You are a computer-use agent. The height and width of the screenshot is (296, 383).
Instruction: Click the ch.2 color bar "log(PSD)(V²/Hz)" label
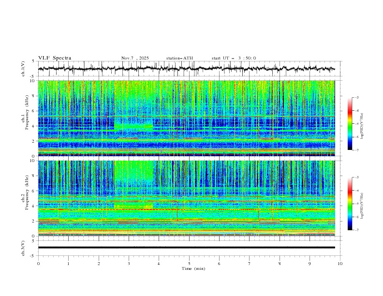coord(362,206)
